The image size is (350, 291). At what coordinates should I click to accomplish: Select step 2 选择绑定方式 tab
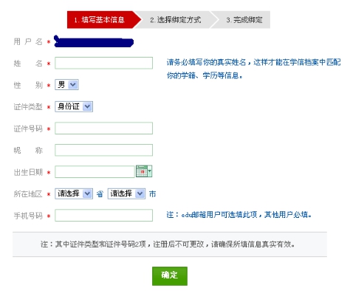coord(176,20)
